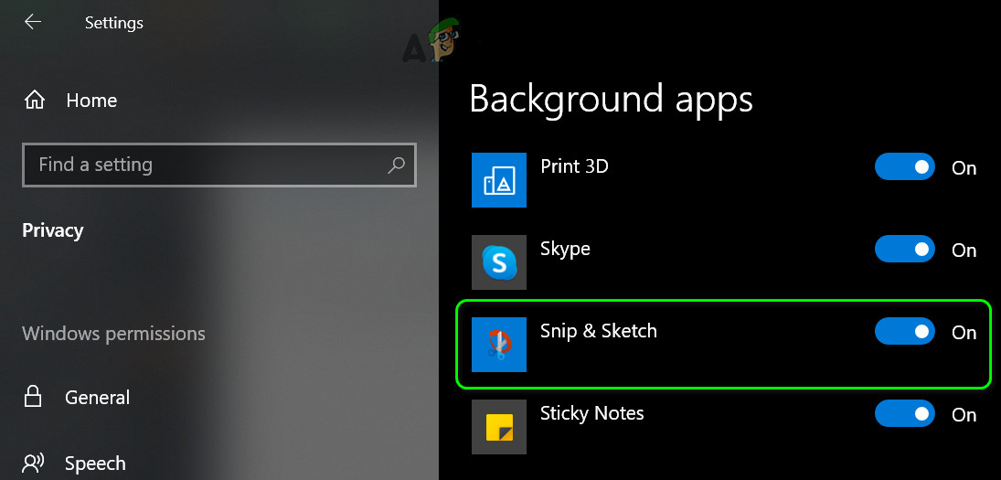1001x480 pixels.
Task: Disable Snip & Sketch background toggle
Action: (905, 331)
